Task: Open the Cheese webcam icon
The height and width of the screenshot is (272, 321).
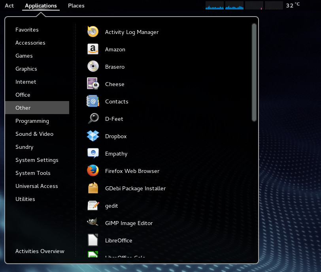Action: tap(93, 84)
